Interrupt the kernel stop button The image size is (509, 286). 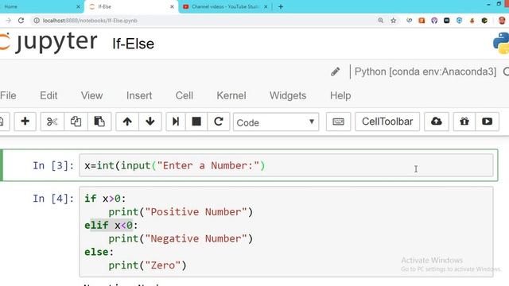coord(196,122)
